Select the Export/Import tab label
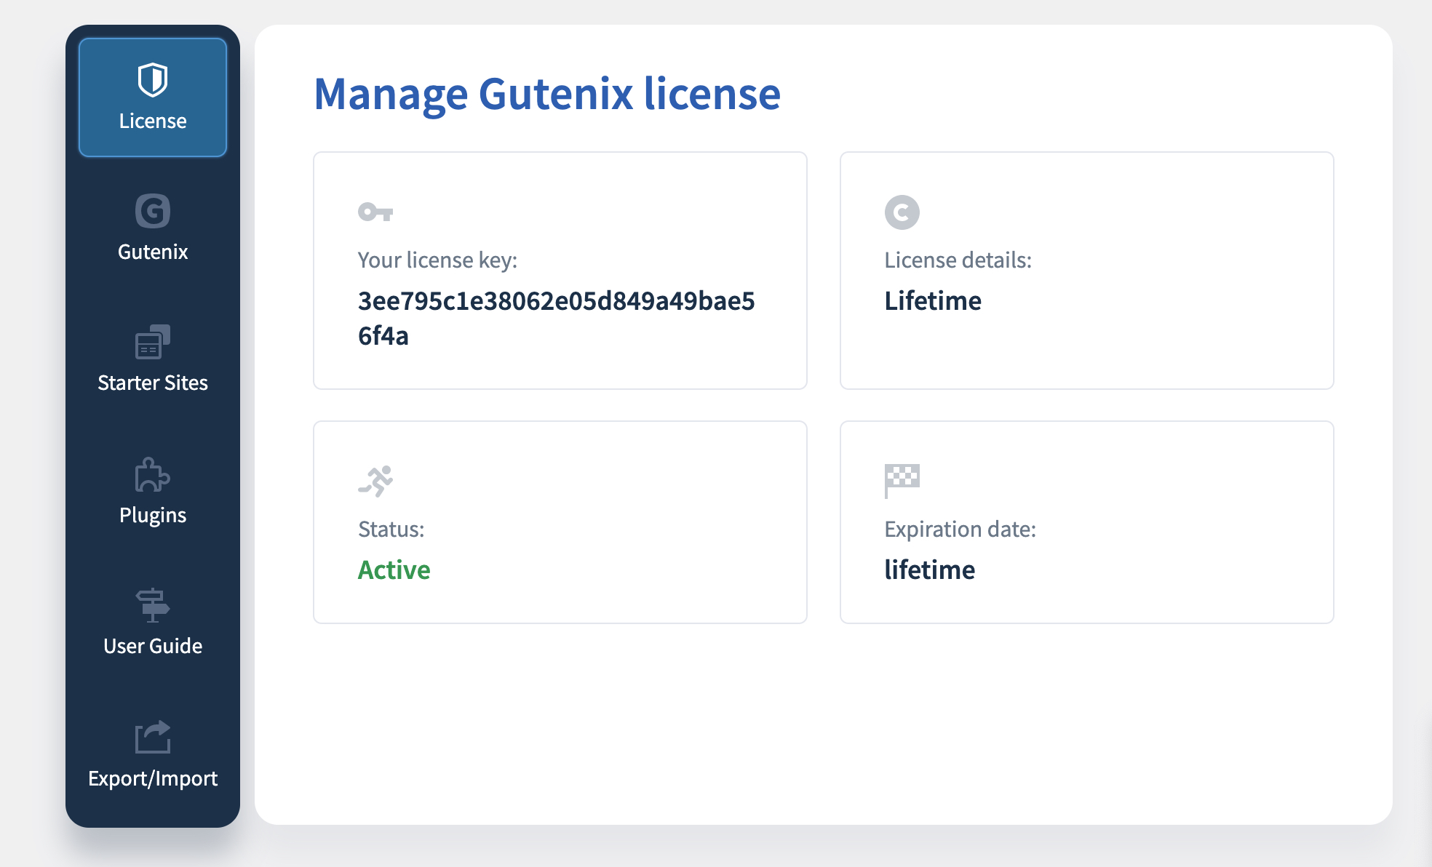This screenshot has width=1432, height=867. [x=153, y=778]
